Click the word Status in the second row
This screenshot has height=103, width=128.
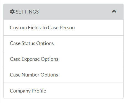click(28, 43)
